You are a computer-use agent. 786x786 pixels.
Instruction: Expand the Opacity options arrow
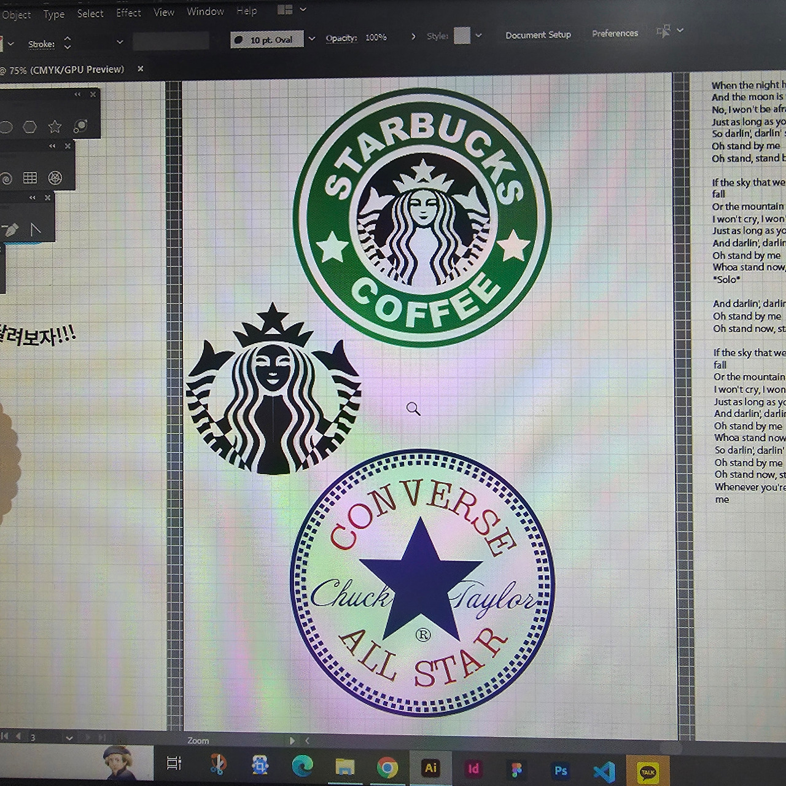(x=413, y=37)
